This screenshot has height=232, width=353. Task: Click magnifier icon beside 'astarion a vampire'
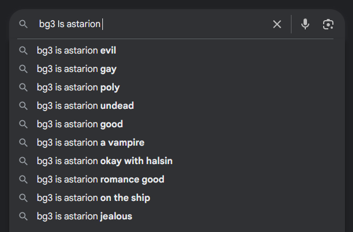(x=24, y=143)
